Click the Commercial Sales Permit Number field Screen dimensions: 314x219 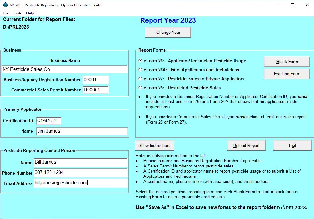[96, 90]
